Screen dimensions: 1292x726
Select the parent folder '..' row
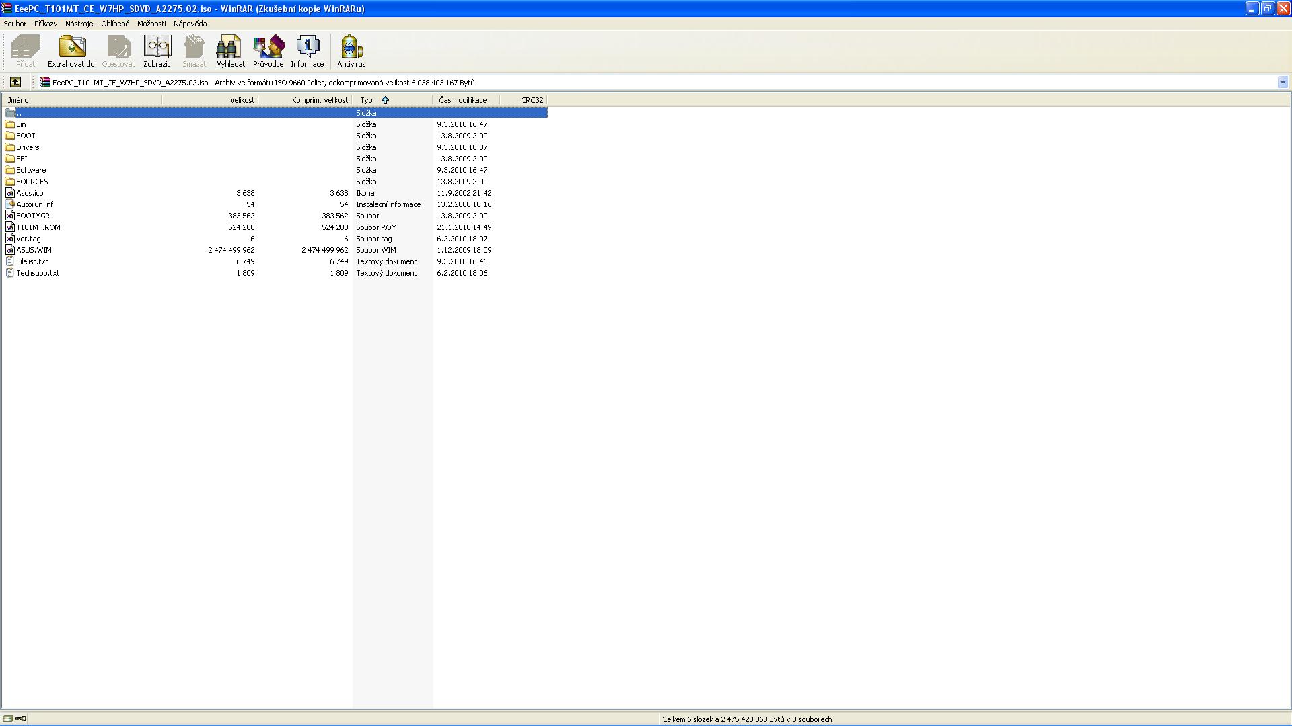275,113
